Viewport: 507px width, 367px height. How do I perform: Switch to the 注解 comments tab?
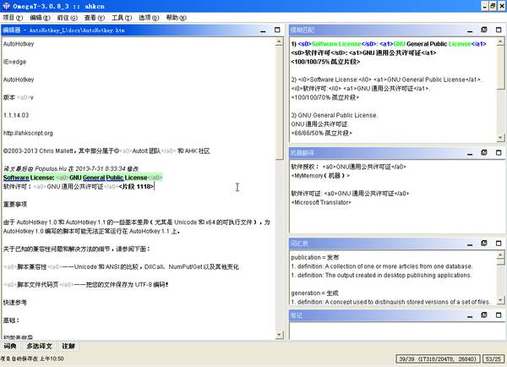pos(68,346)
